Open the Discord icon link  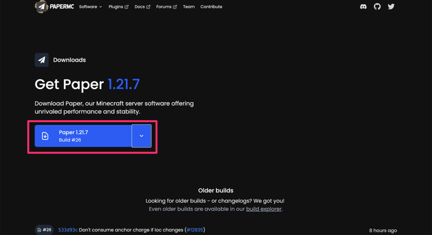coord(363,7)
